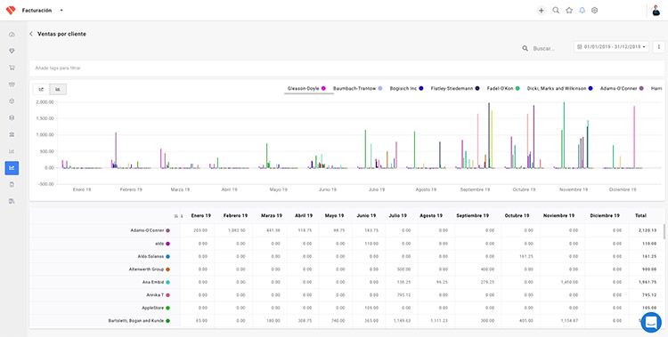This screenshot has height=337, width=668.
Task: Click the Ana Embid cyan color dot
Action: [x=167, y=282]
